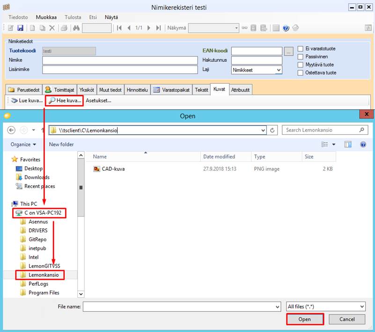
Task: Enable the Ei varastotuote checkbox
Action: (x=301, y=49)
